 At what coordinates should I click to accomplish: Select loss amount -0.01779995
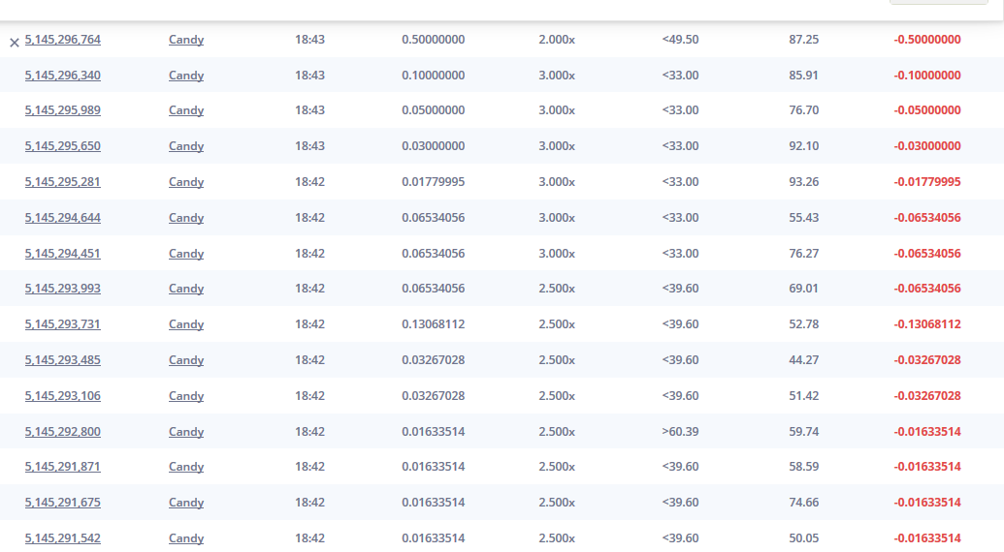pos(927,182)
